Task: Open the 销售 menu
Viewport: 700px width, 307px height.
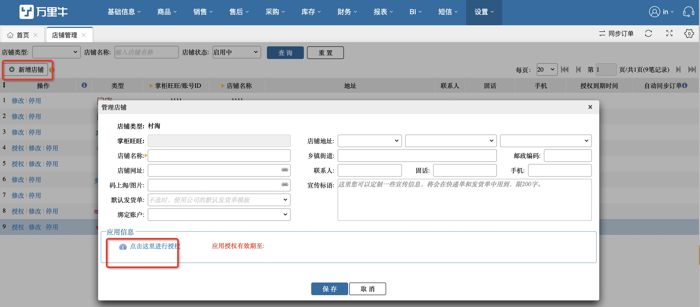Action: pos(203,12)
